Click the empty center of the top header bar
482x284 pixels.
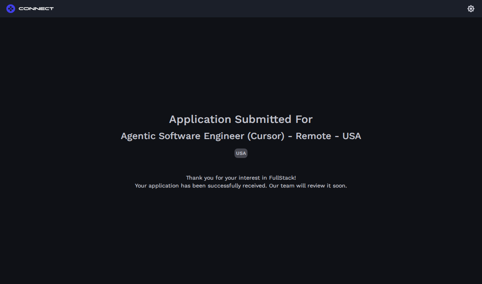point(241,9)
